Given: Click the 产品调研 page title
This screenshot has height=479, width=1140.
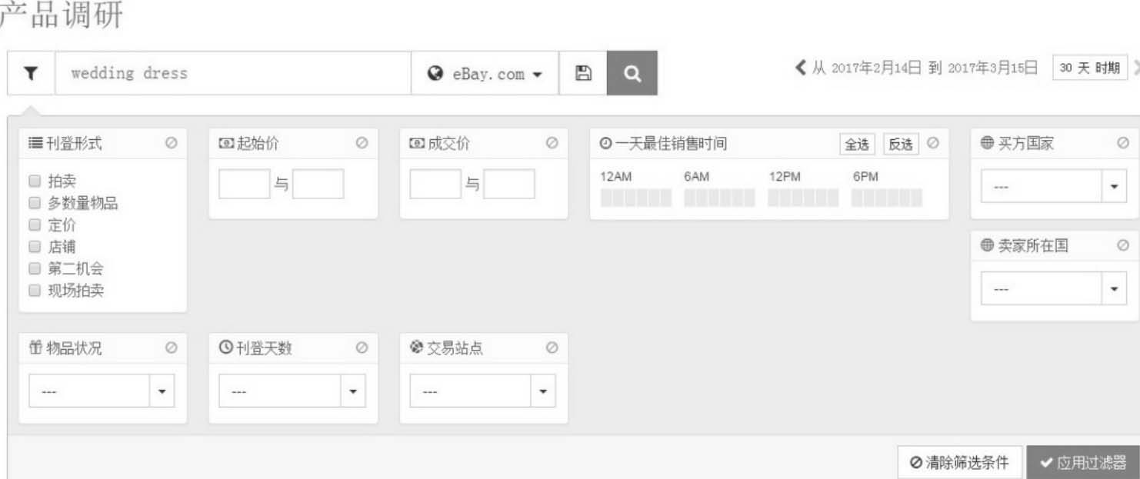Looking at the screenshot, I should pyautogui.click(x=62, y=14).
